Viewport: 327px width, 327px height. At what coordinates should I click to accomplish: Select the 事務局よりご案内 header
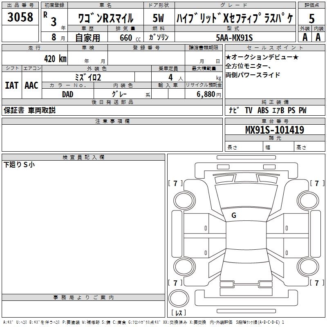83,298
